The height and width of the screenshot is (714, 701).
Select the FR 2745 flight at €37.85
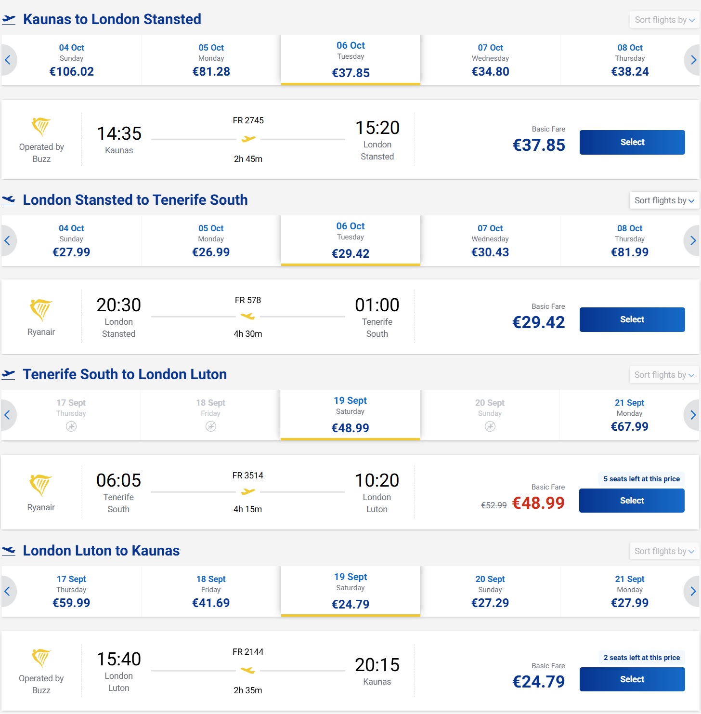pos(632,142)
